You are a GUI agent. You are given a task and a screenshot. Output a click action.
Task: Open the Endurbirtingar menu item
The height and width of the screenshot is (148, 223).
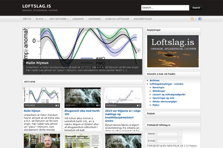(x=143, y=19)
